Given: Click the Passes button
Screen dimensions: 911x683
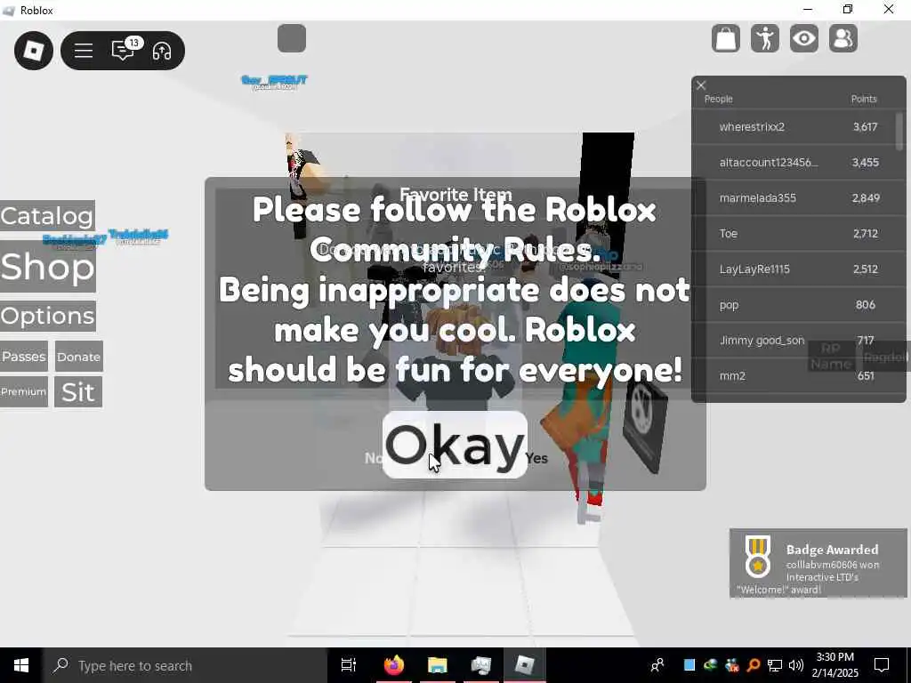Looking at the screenshot, I should (x=24, y=356).
